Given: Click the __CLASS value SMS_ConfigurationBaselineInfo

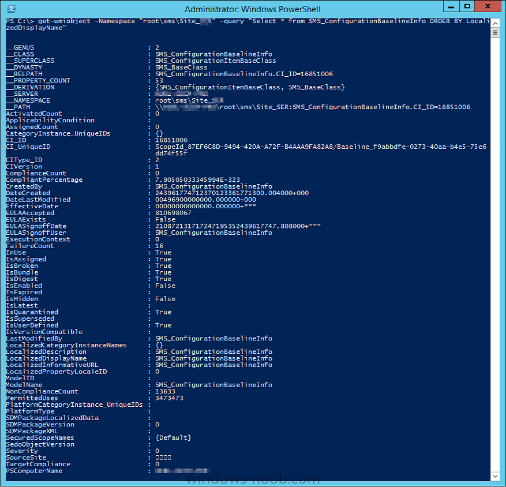Looking at the screenshot, I should pyautogui.click(x=213, y=54).
